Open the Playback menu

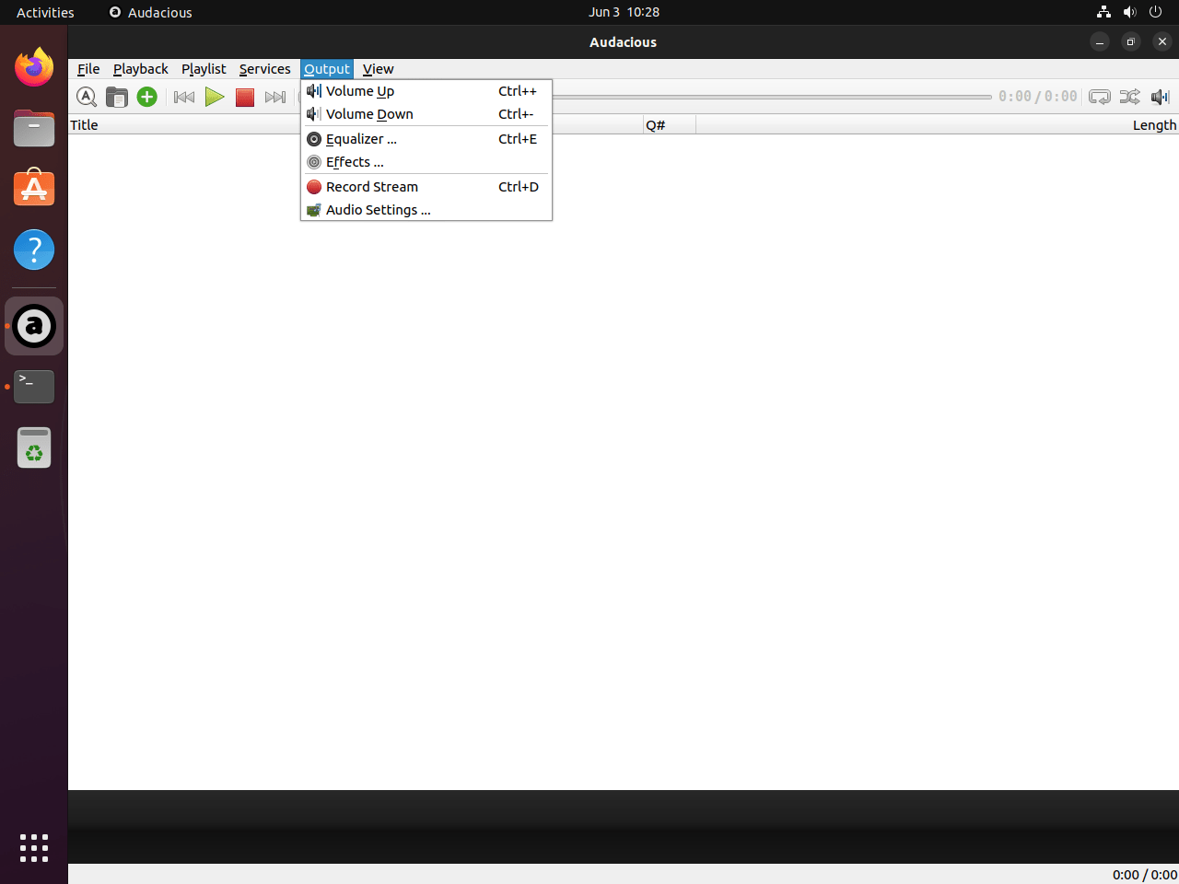tap(140, 69)
